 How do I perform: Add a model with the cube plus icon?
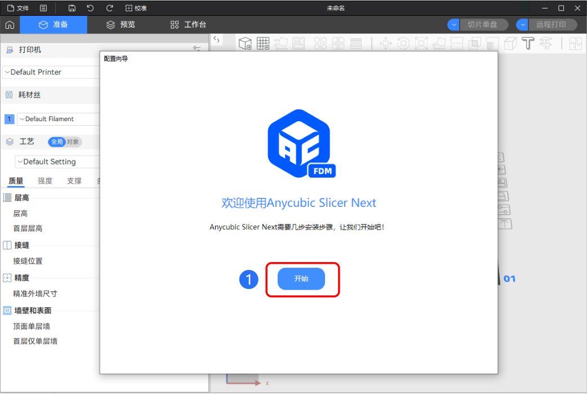coord(245,43)
